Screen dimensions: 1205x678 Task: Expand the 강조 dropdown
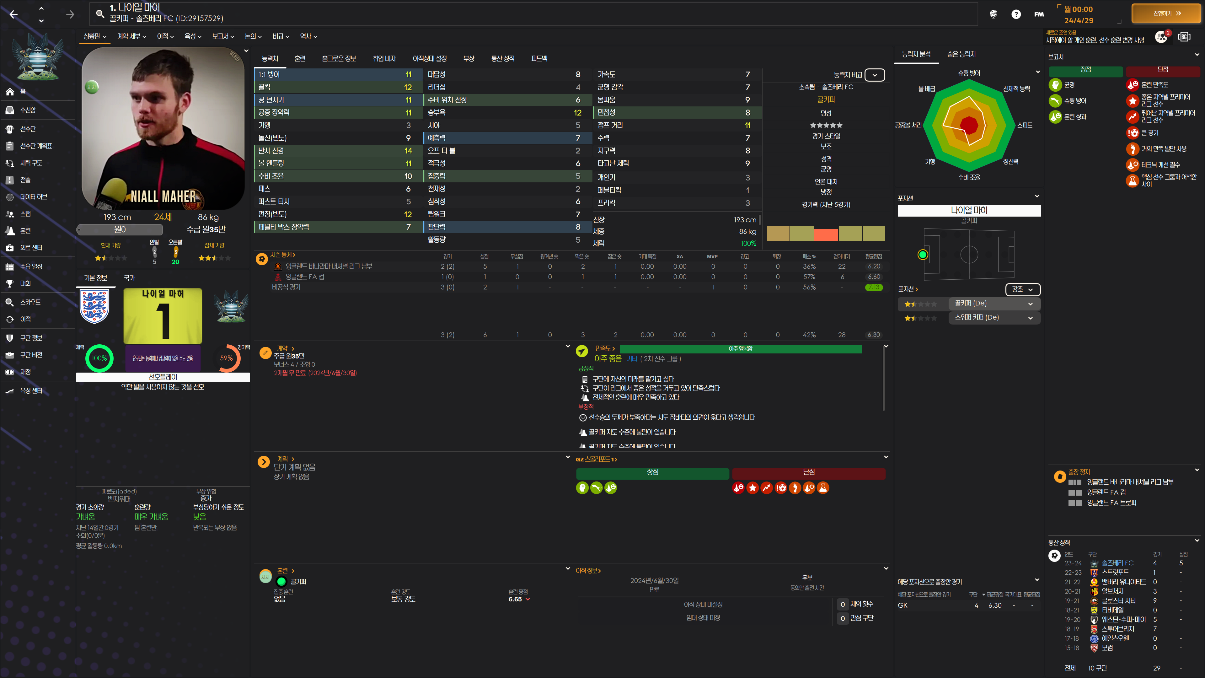(1022, 289)
